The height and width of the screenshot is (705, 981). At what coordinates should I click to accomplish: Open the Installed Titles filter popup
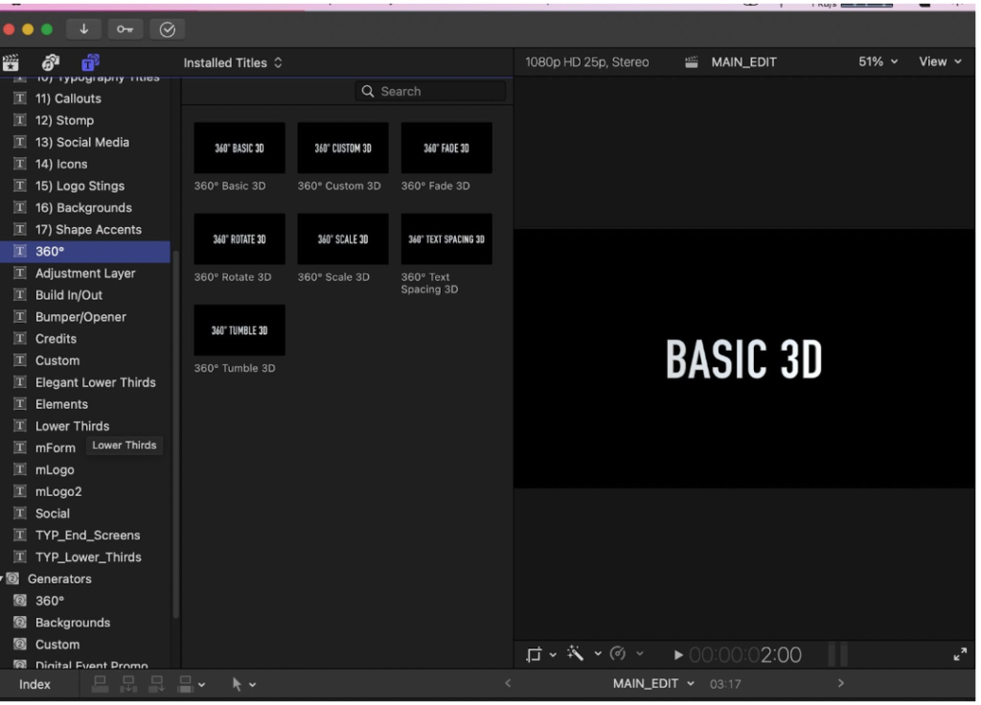tap(233, 62)
